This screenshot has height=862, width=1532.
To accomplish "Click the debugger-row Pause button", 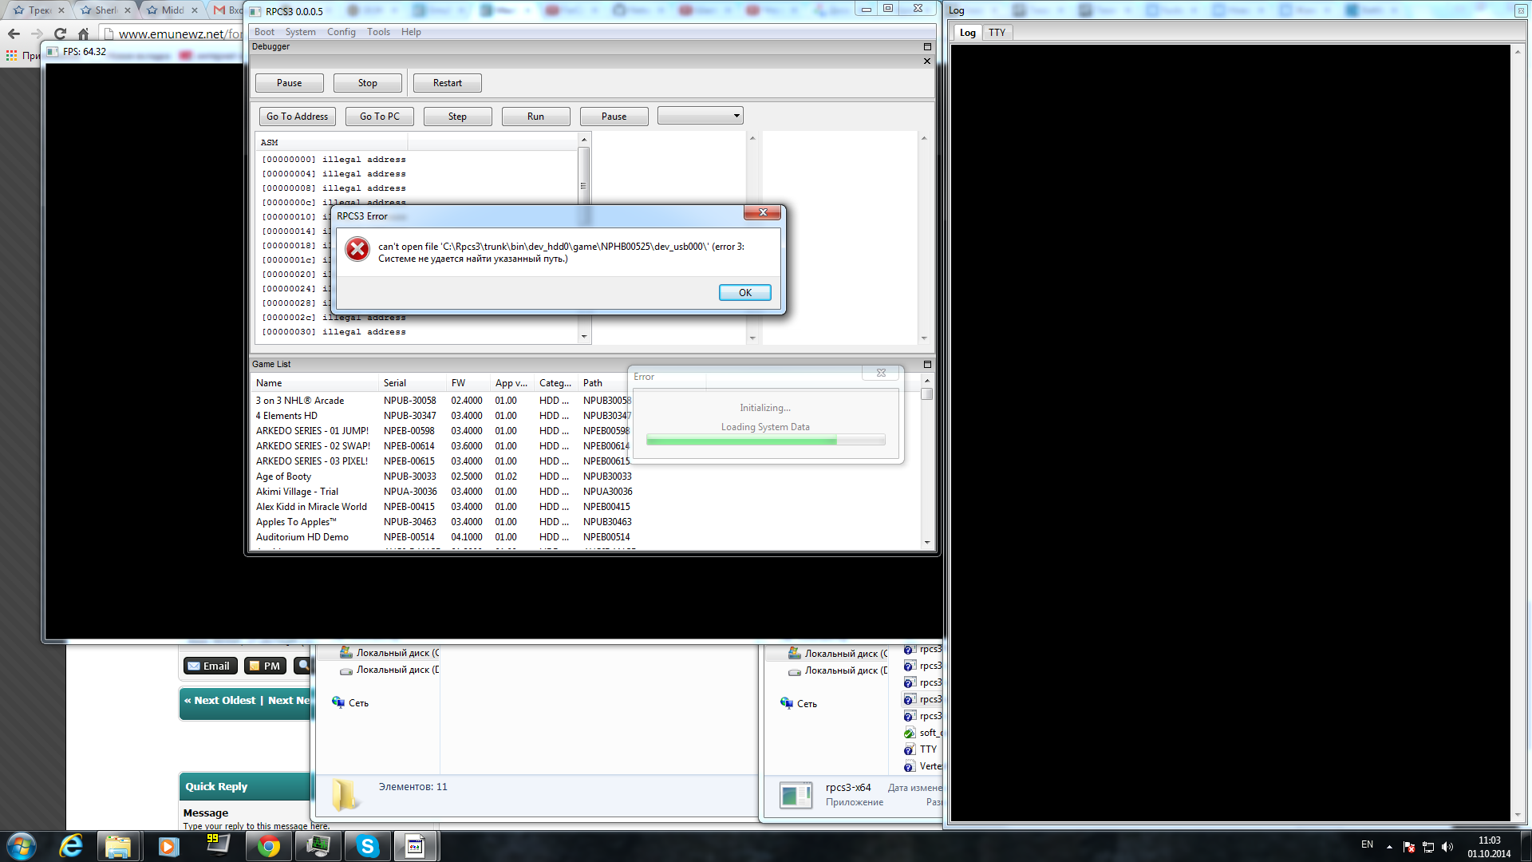I will (614, 117).
